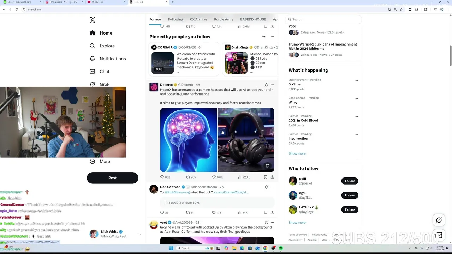Click the X logo in sidebar

[93, 20]
